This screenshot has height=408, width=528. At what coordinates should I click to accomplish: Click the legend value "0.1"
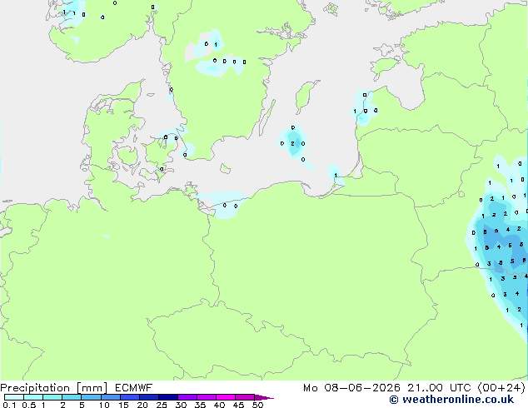(9, 405)
